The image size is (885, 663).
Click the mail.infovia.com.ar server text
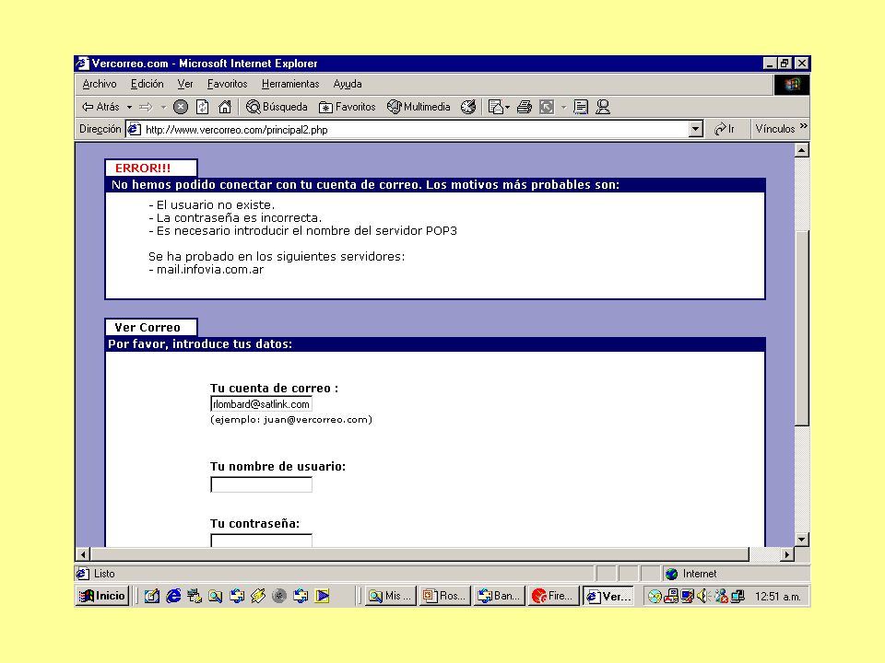pyautogui.click(x=210, y=270)
